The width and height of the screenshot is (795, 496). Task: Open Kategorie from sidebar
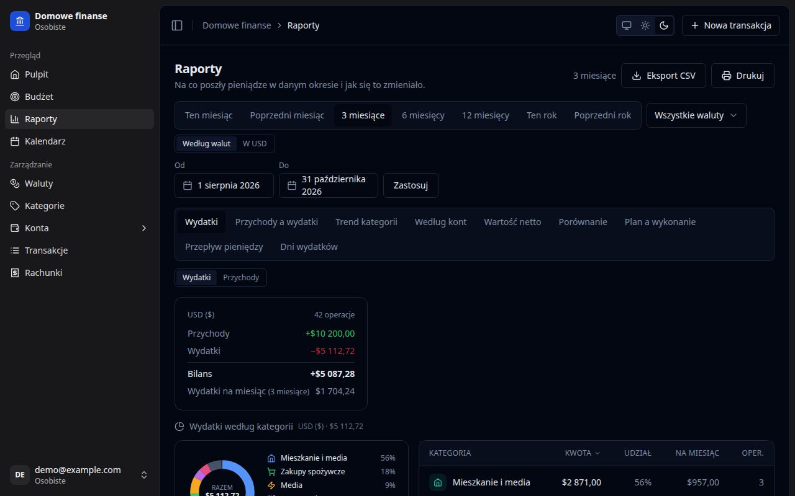79,206
